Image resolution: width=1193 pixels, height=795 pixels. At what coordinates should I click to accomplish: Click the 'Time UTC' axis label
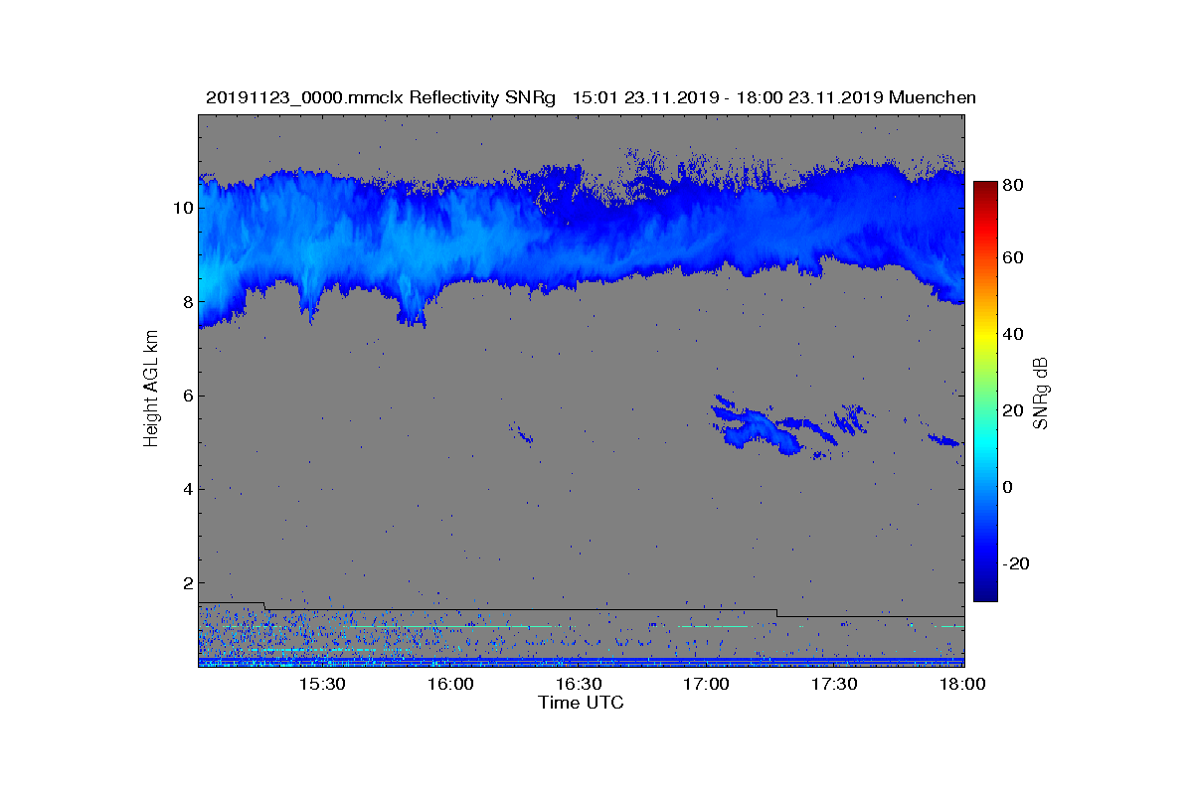pos(582,703)
